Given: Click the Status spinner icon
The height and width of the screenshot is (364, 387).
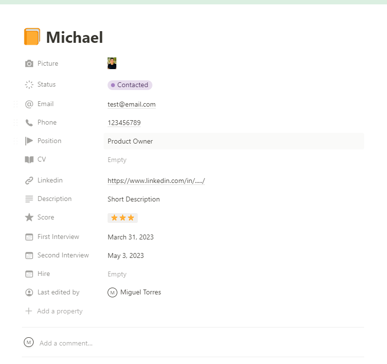Looking at the screenshot, I should tap(29, 85).
